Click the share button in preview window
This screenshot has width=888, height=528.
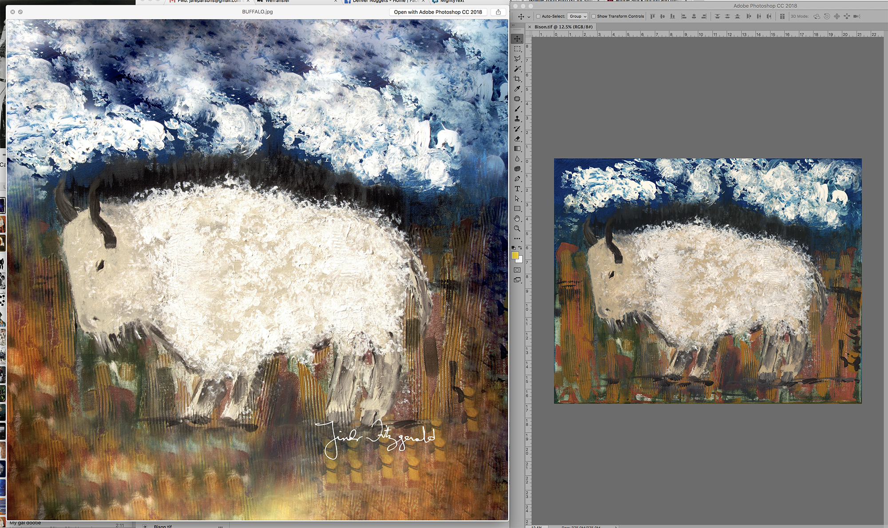point(498,12)
